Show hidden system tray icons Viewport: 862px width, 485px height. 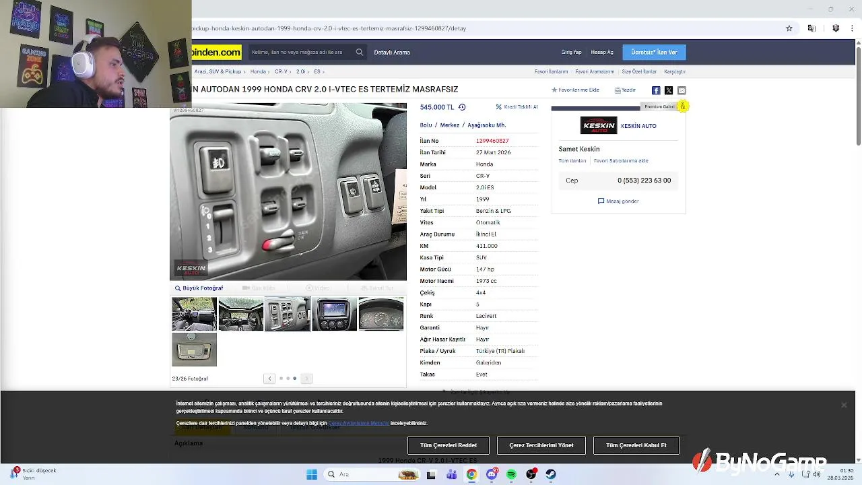pyautogui.click(x=777, y=474)
